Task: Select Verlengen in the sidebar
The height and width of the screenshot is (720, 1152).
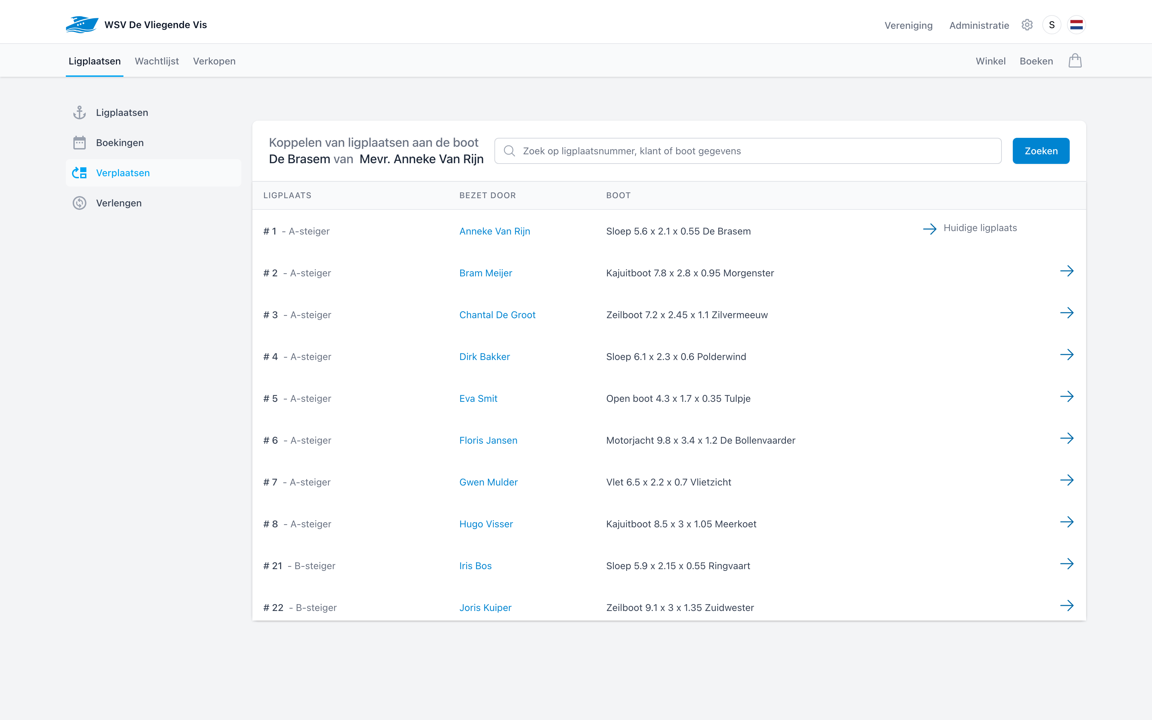Action: click(153, 203)
